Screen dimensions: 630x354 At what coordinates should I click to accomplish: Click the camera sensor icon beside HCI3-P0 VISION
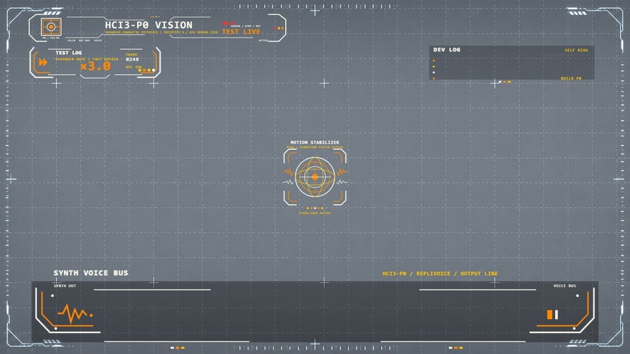coord(51,27)
